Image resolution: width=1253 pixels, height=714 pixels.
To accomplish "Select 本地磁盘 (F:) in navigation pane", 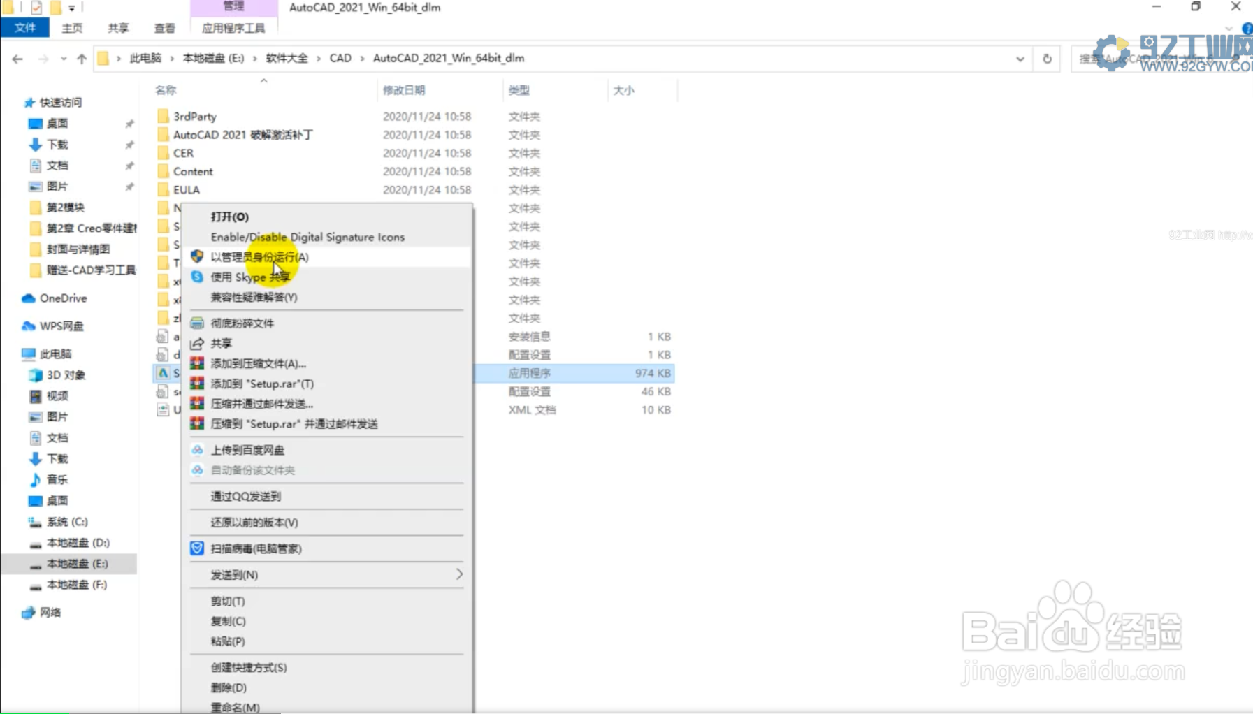I will click(77, 585).
